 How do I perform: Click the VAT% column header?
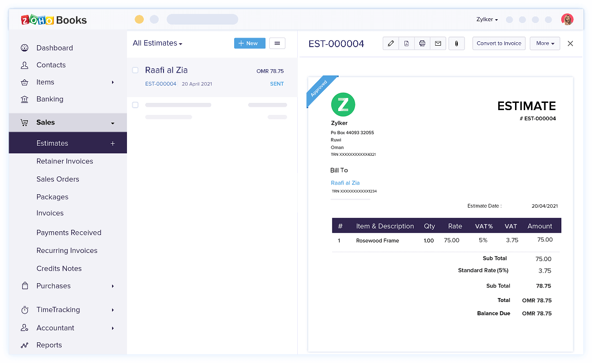coord(483,226)
